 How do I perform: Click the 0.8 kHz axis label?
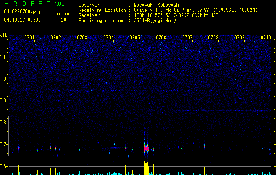tap(3, 122)
